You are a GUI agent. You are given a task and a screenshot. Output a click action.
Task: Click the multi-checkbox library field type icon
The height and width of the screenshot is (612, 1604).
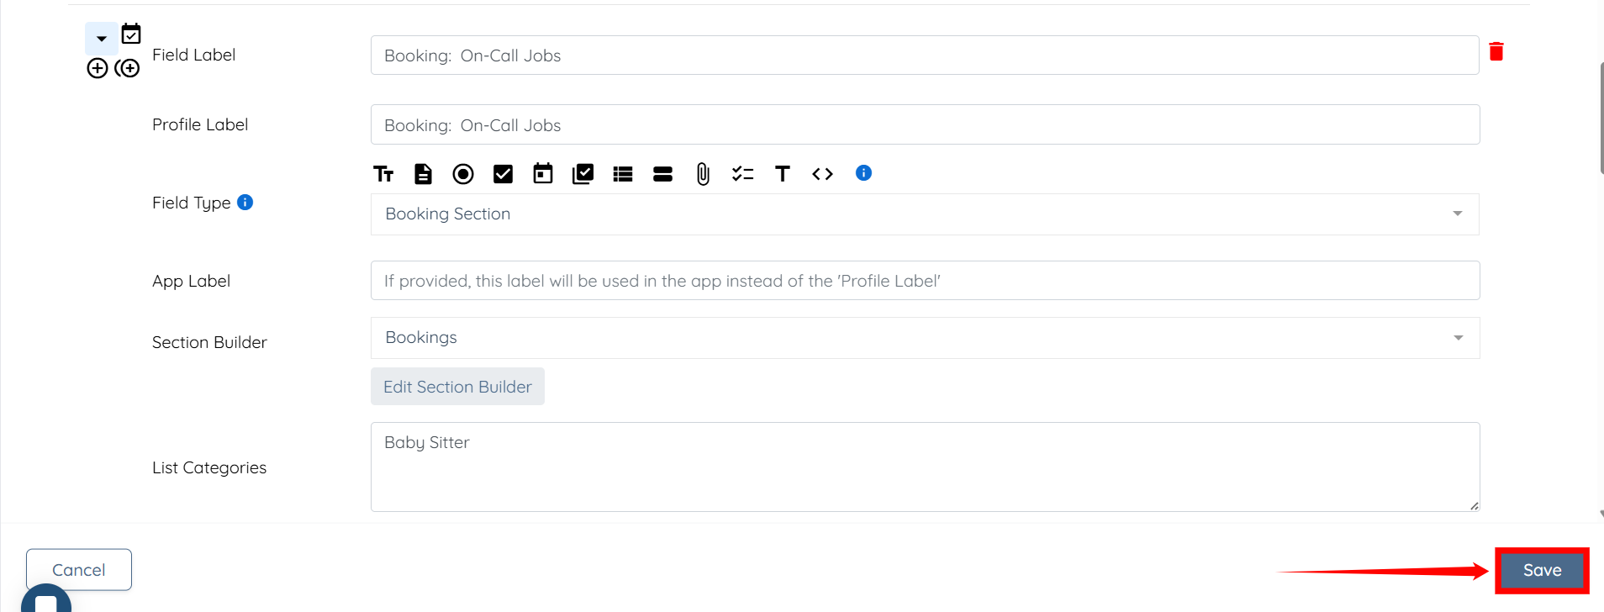pos(583,174)
